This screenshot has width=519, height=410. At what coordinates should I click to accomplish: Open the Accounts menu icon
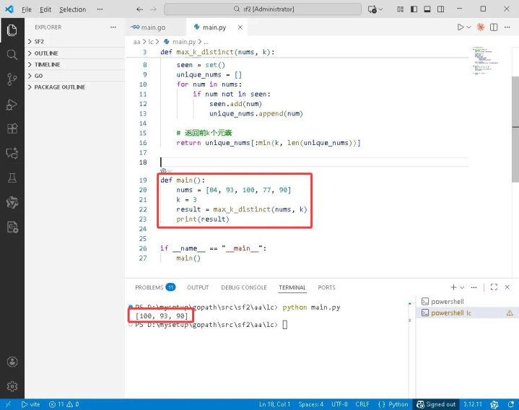tap(12, 362)
